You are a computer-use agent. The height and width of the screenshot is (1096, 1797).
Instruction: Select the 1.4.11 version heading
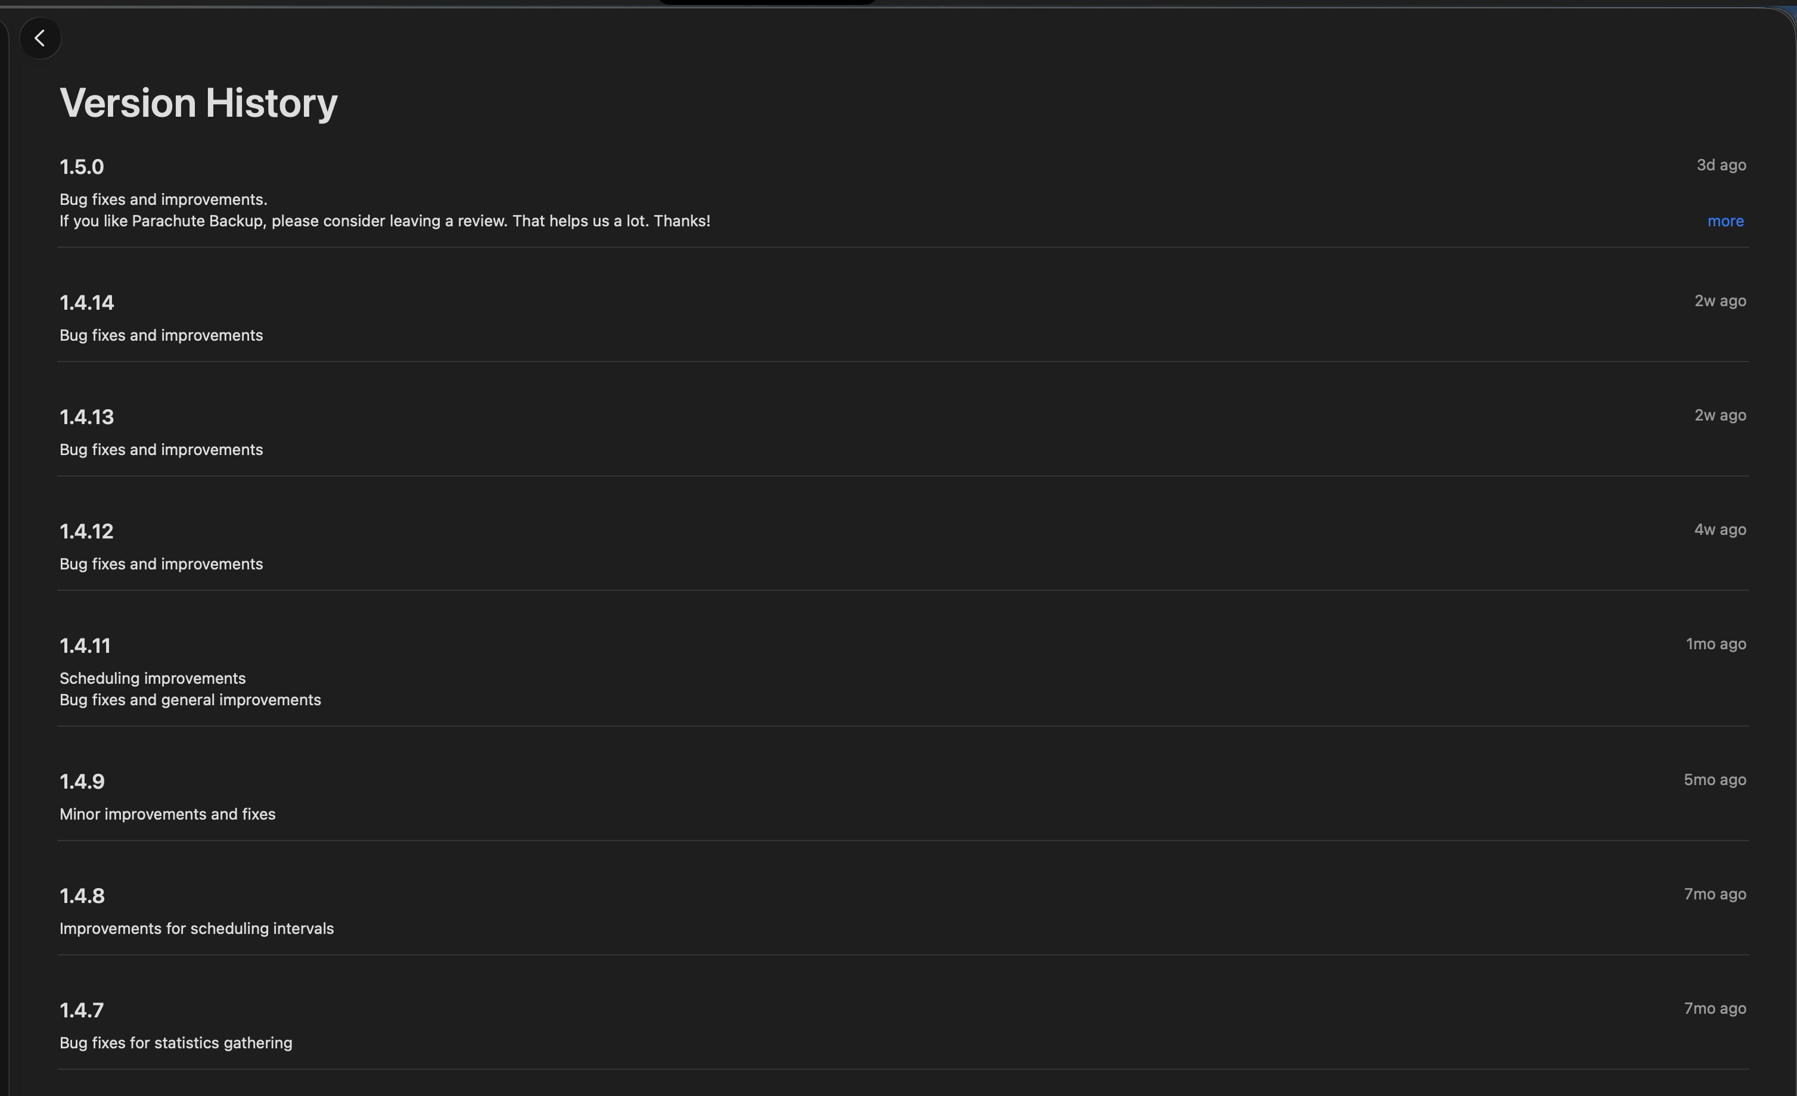(x=85, y=646)
